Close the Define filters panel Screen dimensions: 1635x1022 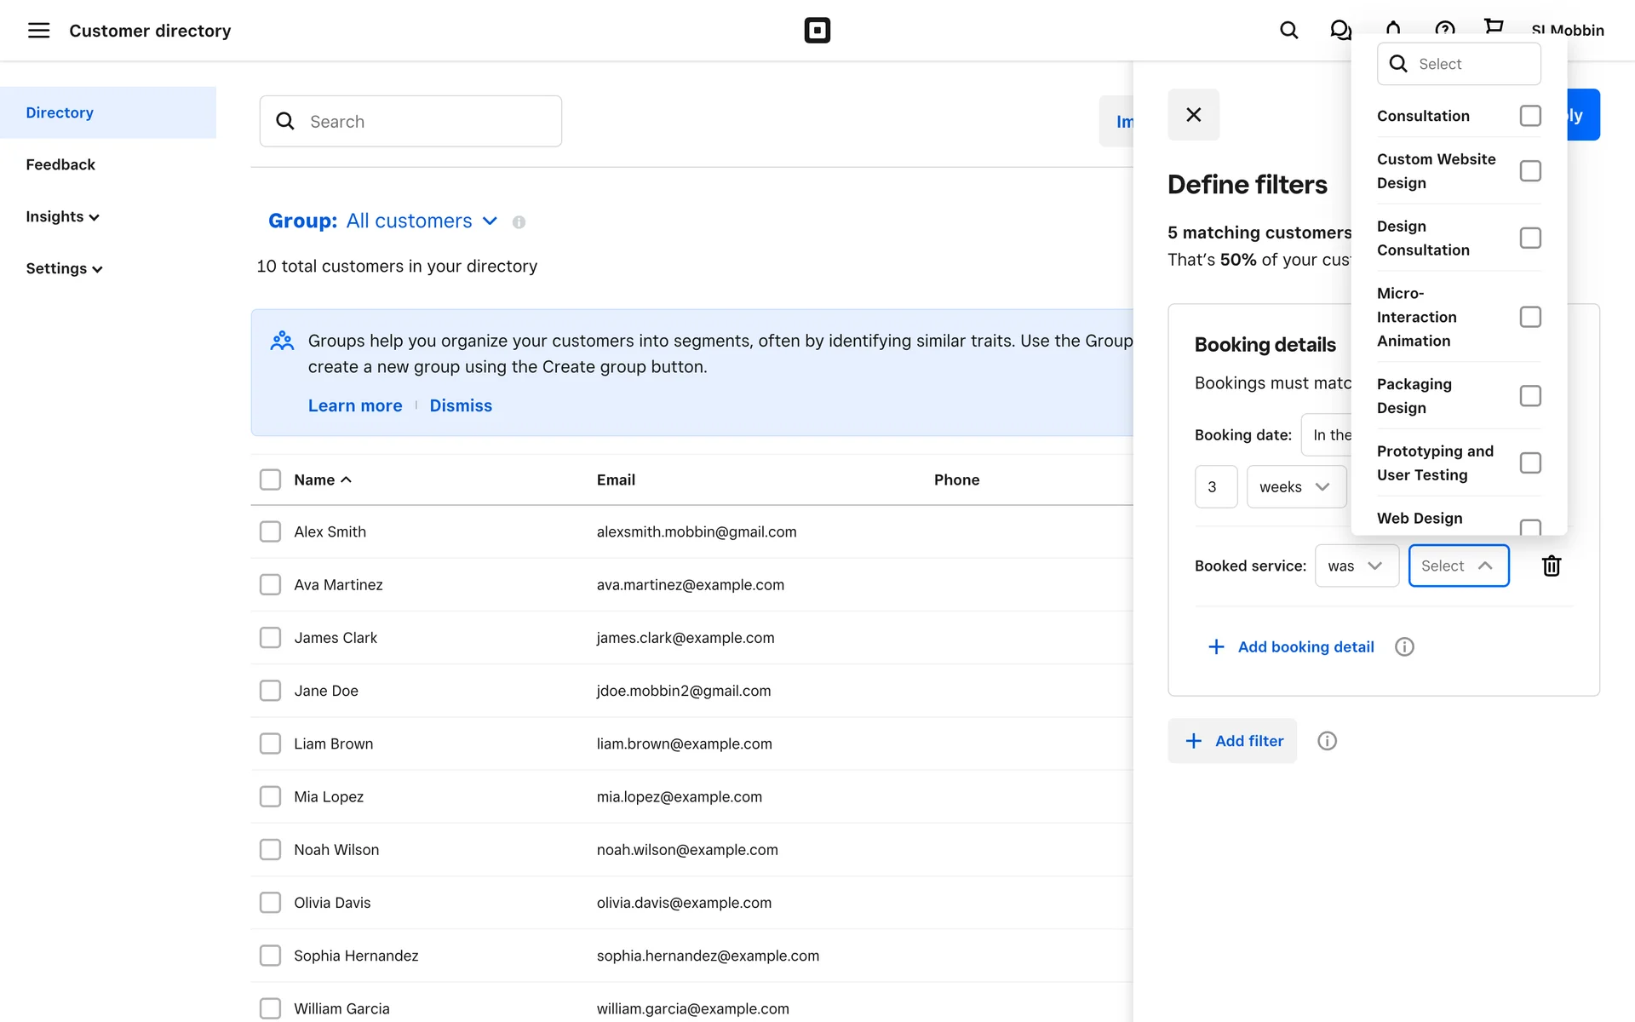tap(1193, 115)
